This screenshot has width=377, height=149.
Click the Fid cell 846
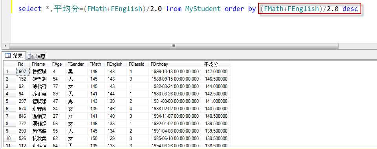(23, 116)
